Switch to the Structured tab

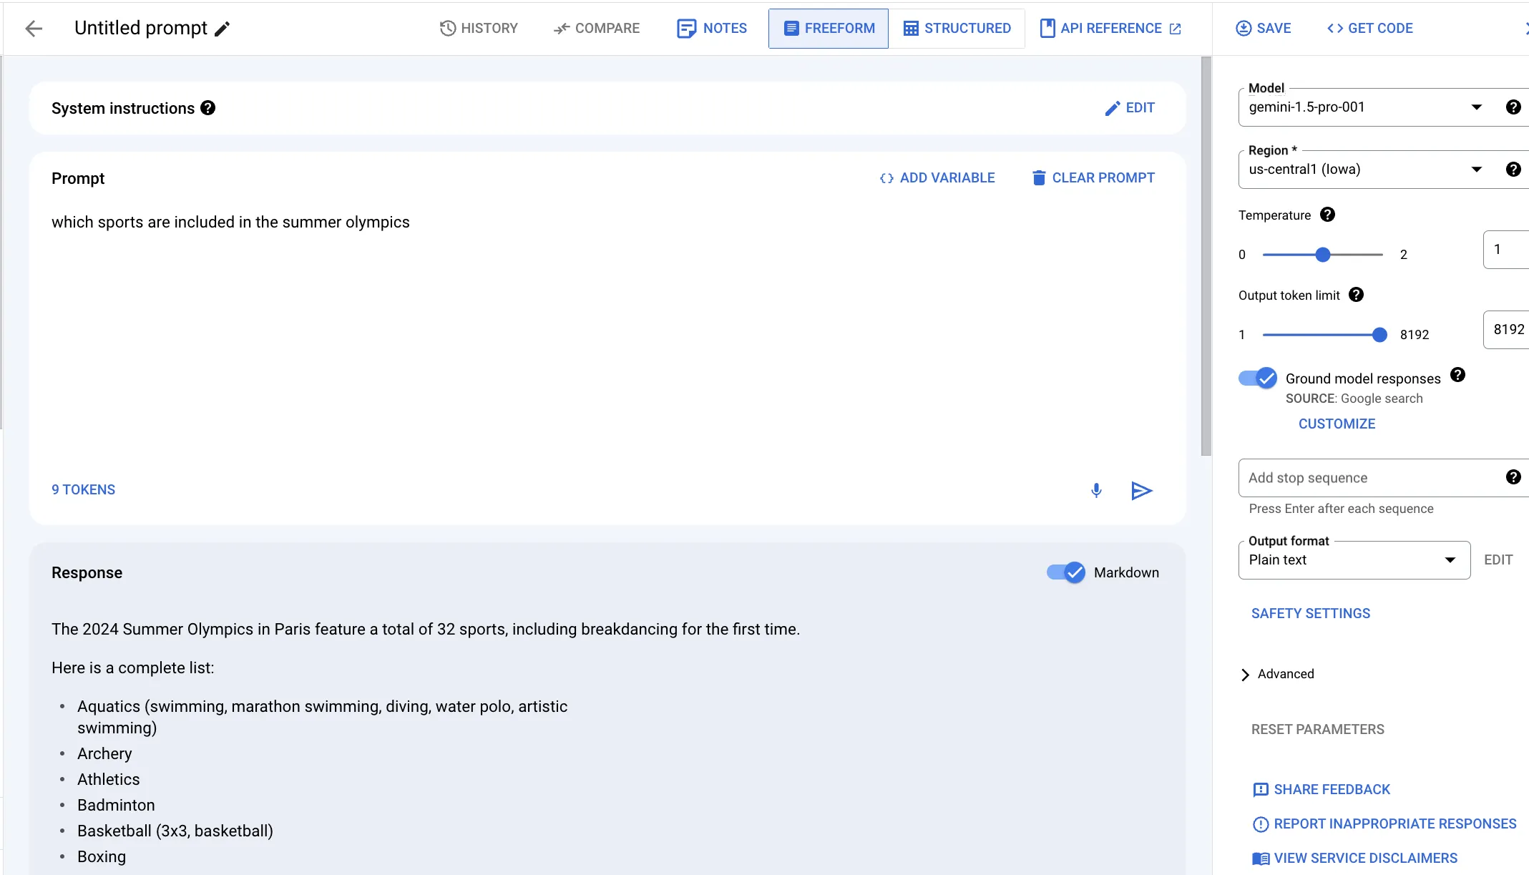(x=957, y=29)
